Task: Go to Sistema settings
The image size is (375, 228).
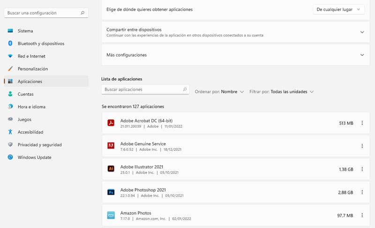Action: click(x=46, y=30)
